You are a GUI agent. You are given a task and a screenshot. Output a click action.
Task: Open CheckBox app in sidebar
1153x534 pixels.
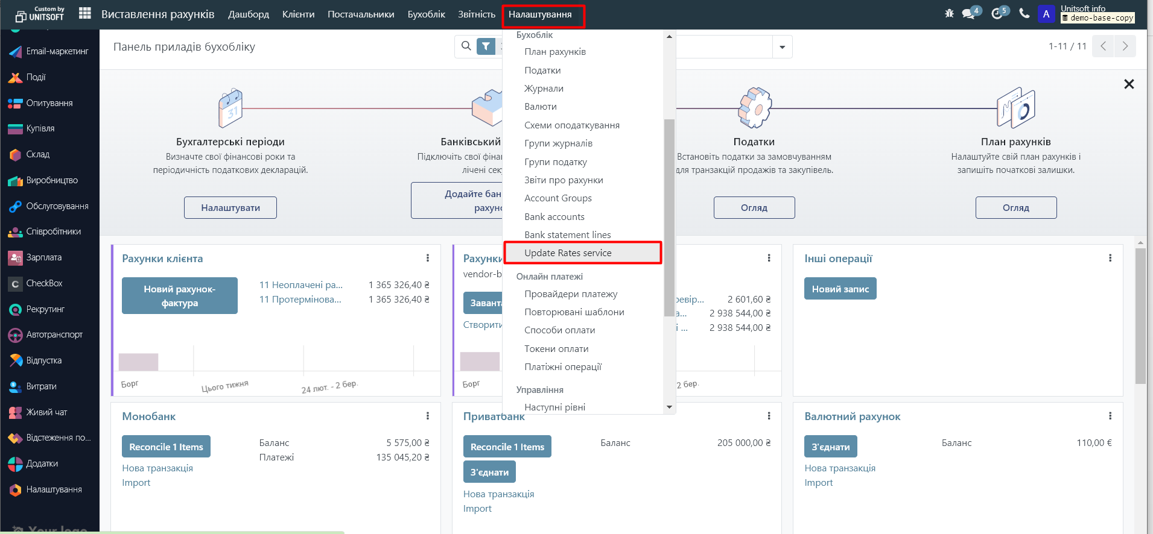(x=43, y=283)
